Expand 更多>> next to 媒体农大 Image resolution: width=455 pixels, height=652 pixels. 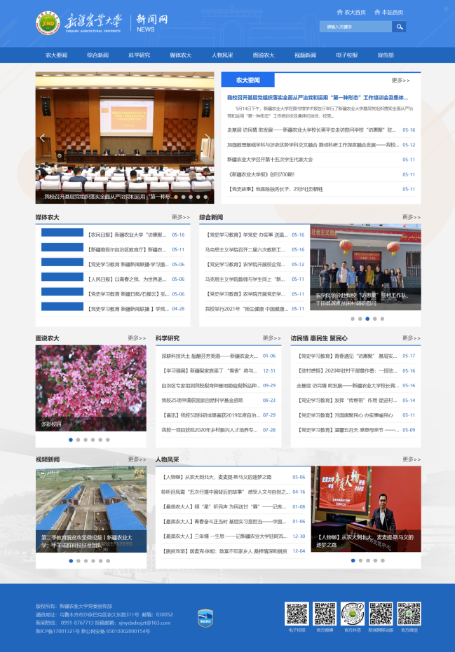tap(181, 217)
